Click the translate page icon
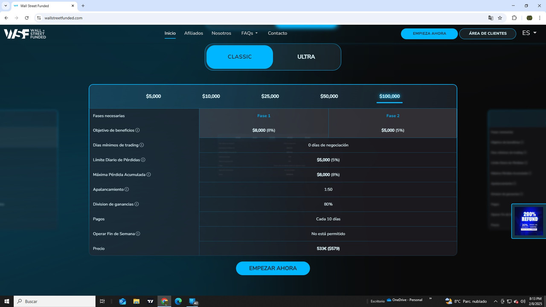Screen dimensions: 546x307 pos(491,18)
